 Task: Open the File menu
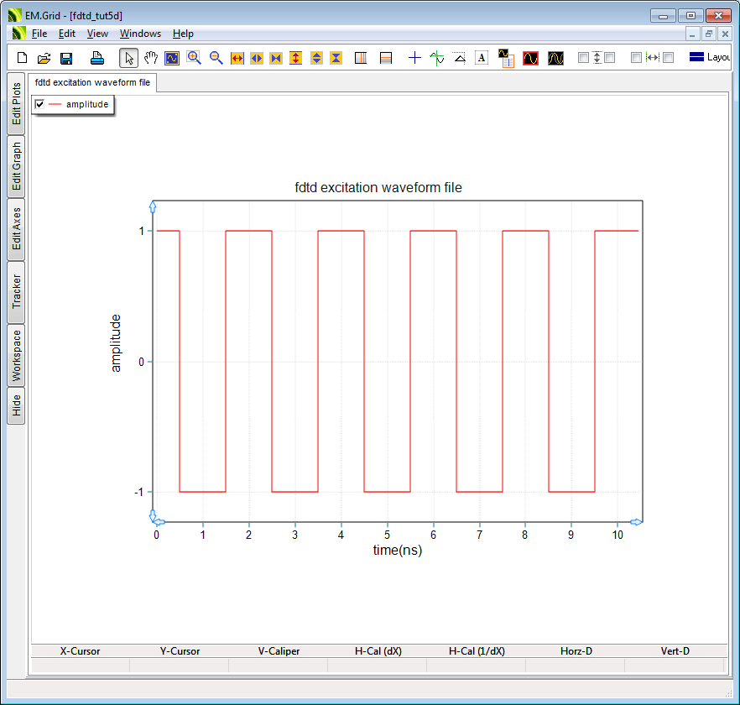(39, 34)
